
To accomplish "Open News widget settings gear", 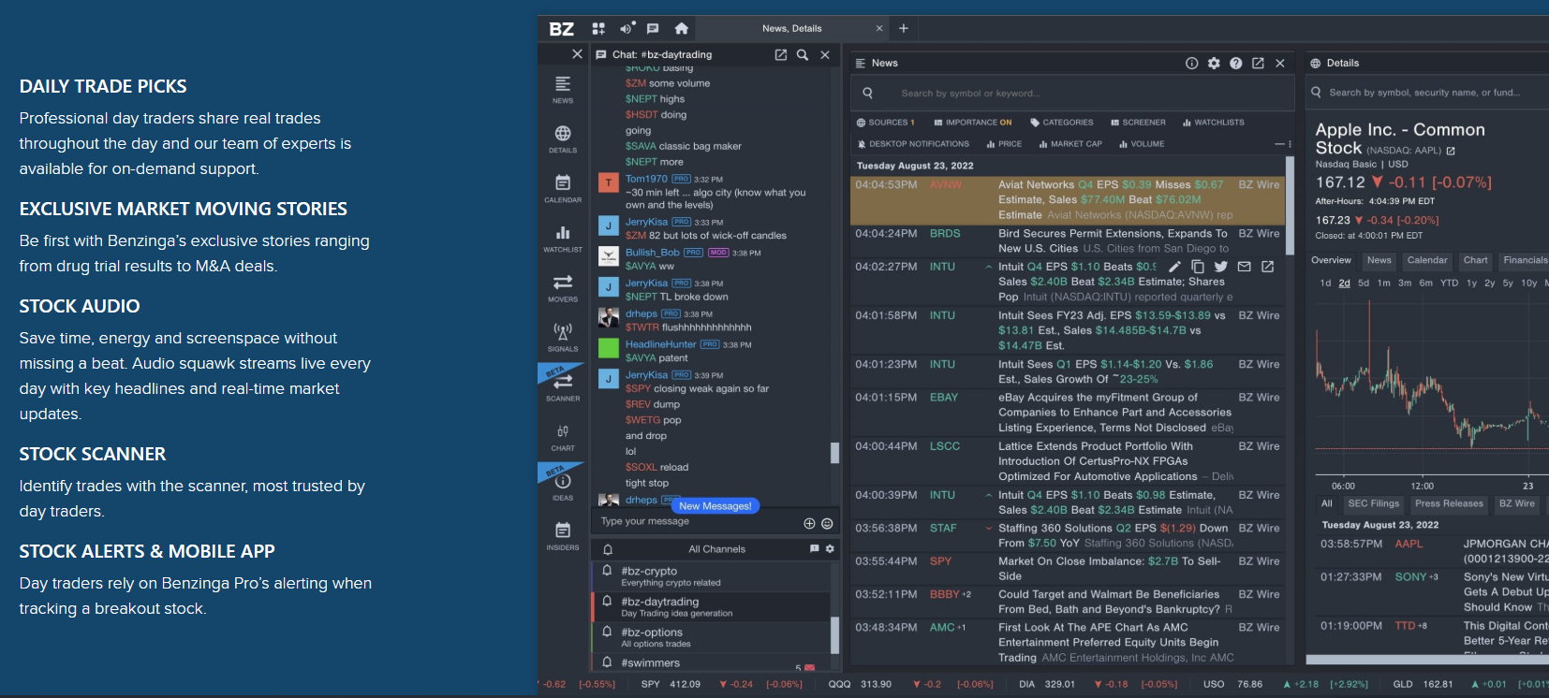I will pos(1214,63).
